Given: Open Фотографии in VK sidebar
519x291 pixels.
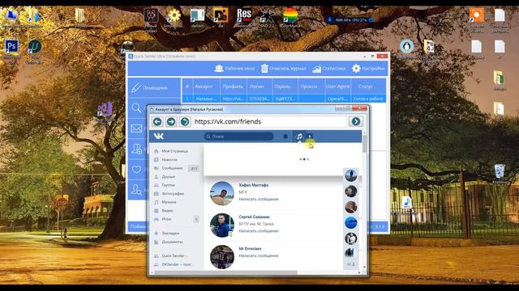Looking at the screenshot, I should click(x=173, y=194).
